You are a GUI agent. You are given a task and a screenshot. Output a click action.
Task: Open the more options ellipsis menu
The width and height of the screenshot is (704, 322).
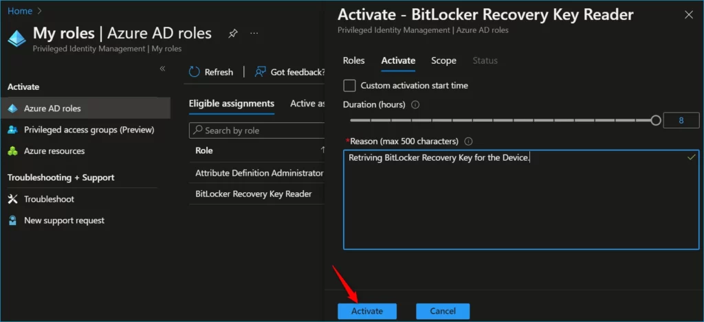tap(254, 34)
